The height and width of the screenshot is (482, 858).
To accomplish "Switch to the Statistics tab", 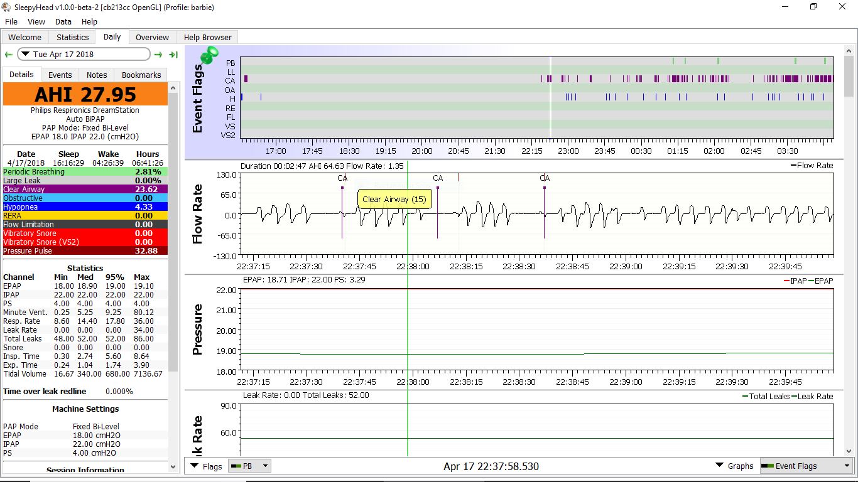I will pyautogui.click(x=72, y=37).
